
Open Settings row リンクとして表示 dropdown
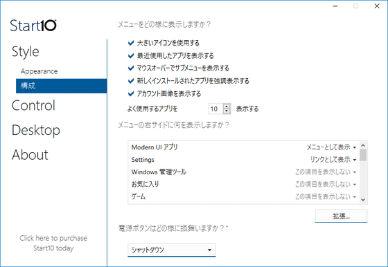[x=333, y=160]
